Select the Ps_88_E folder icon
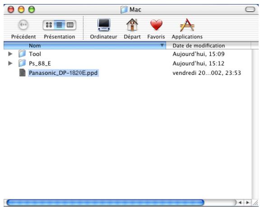The image size is (260, 207). click(x=22, y=63)
